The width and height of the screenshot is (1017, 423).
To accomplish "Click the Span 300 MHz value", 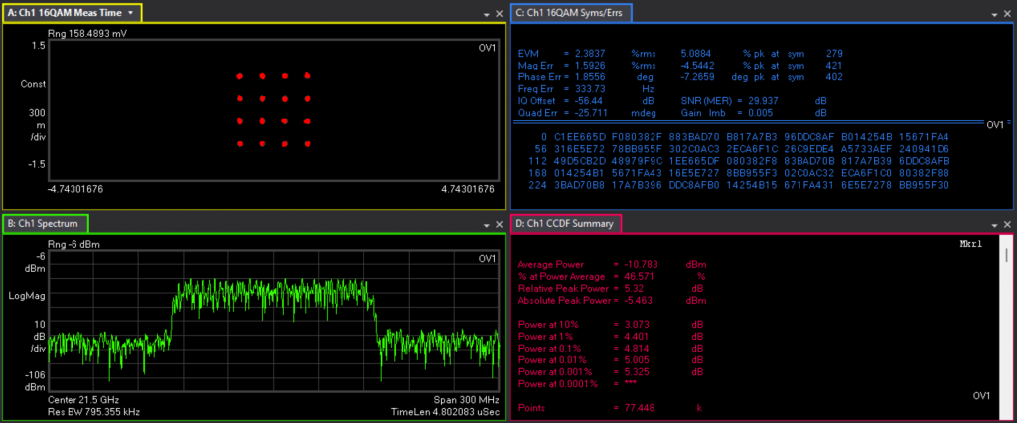I will point(466,399).
